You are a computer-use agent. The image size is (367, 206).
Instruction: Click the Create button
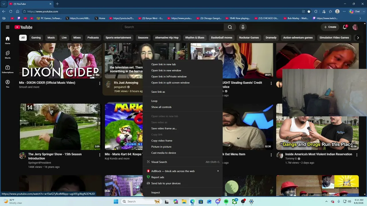pos(330,27)
